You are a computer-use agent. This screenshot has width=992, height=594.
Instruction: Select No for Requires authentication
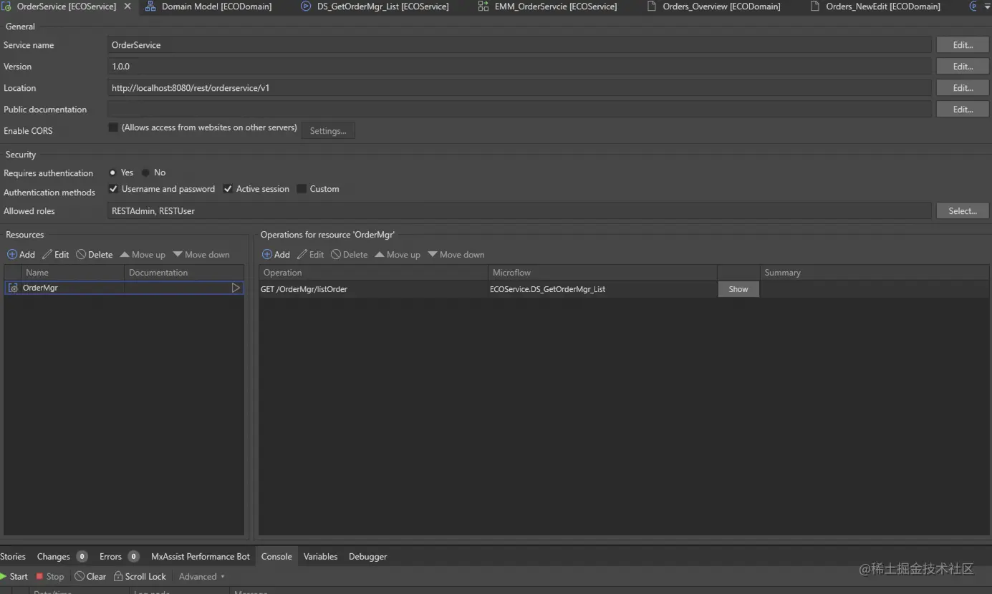(145, 172)
